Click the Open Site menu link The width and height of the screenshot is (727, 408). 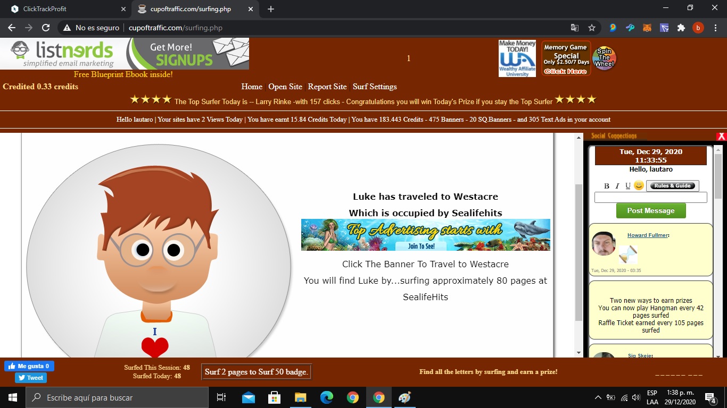pyautogui.click(x=285, y=87)
